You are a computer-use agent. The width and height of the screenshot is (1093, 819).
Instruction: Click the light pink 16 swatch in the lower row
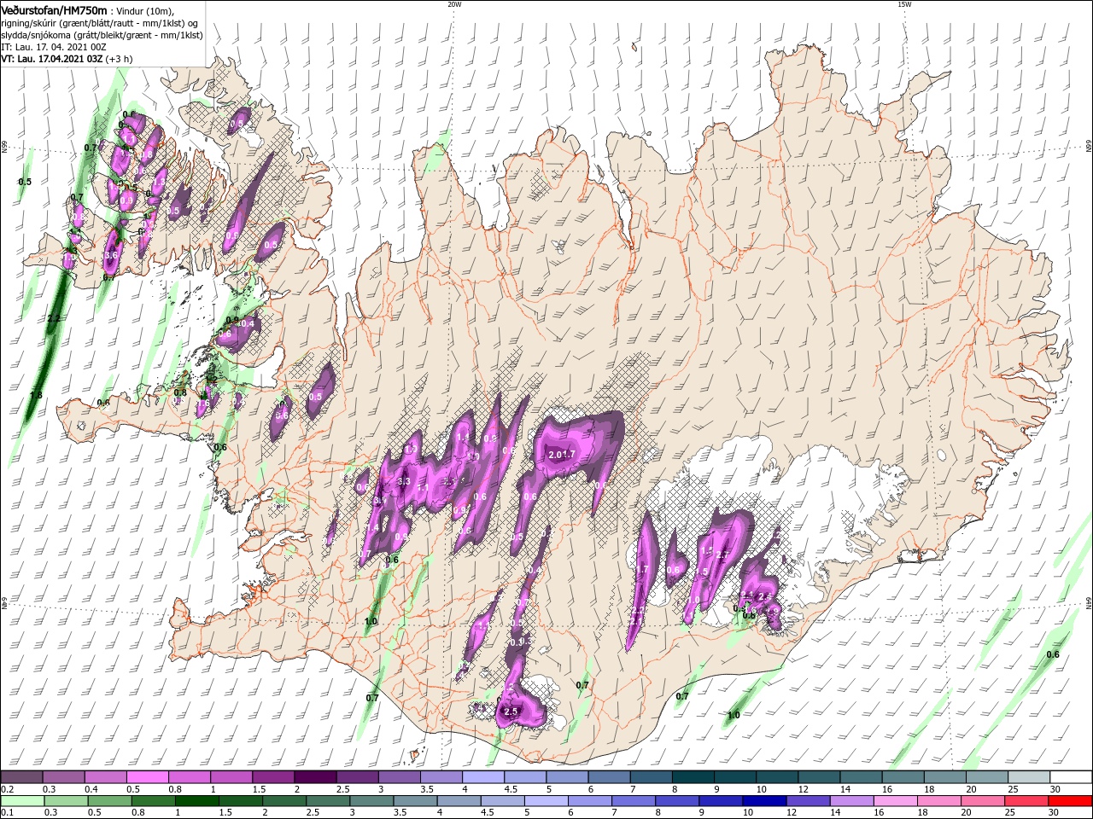coord(896,801)
